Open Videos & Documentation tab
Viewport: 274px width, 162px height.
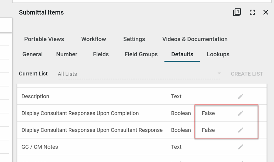195,39
